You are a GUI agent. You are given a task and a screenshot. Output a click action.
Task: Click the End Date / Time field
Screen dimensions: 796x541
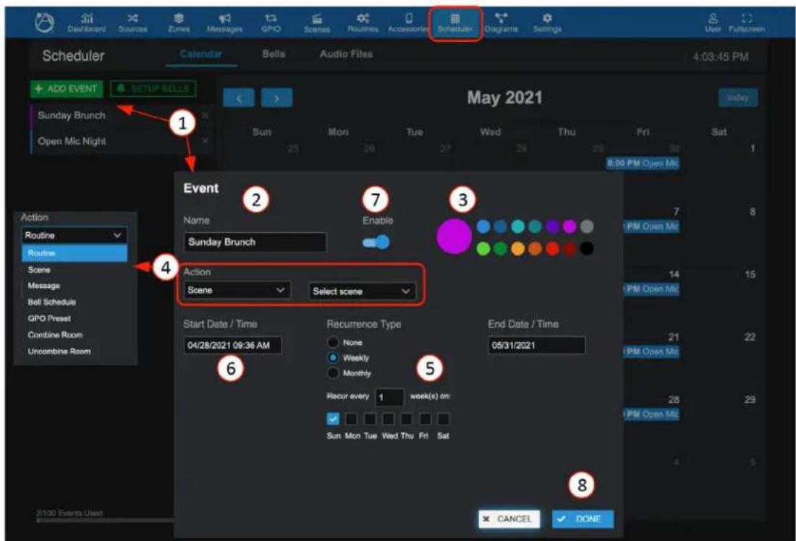pyautogui.click(x=537, y=345)
